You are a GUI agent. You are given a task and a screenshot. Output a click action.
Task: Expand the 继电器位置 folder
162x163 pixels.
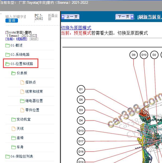click(34, 101)
